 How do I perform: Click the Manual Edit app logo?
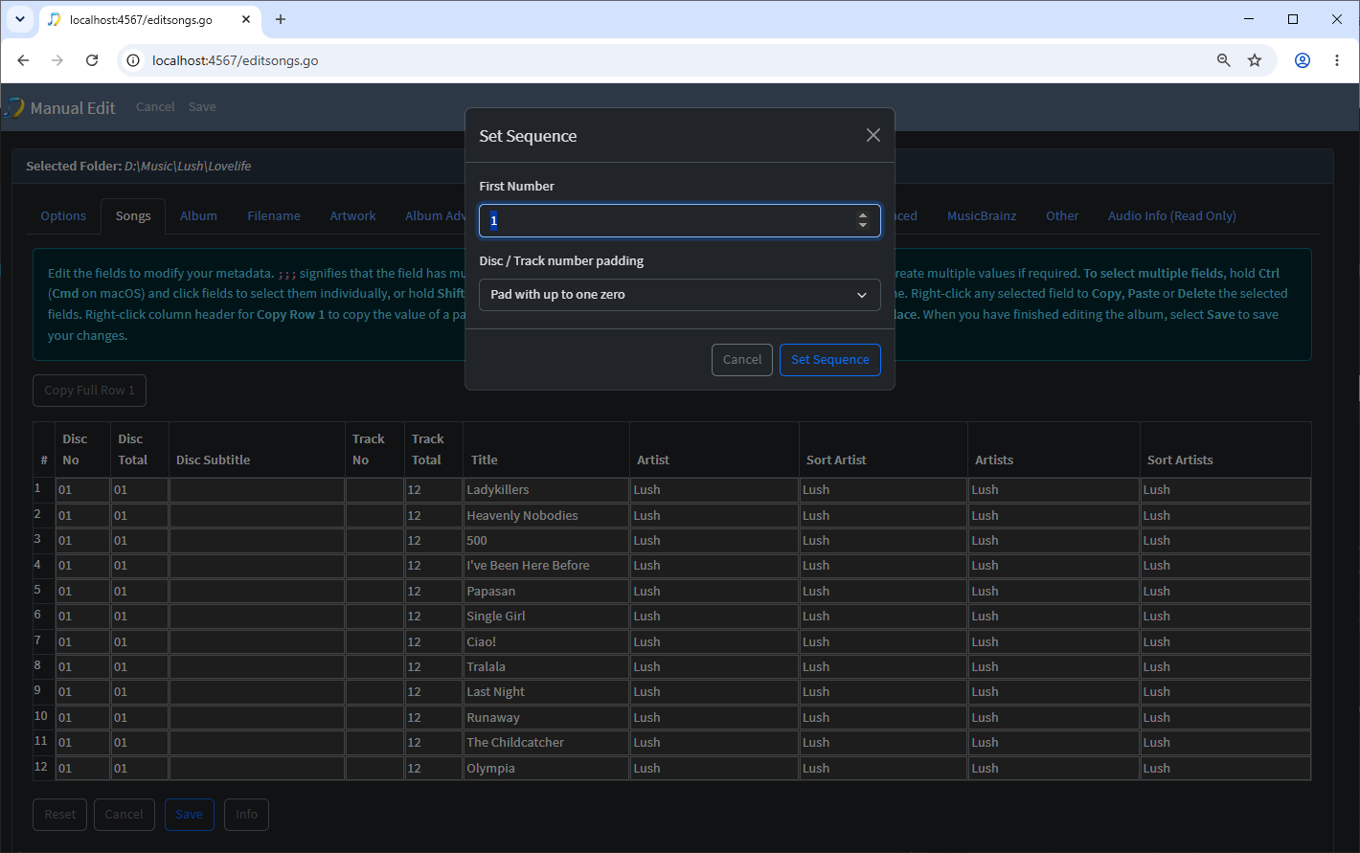13,107
